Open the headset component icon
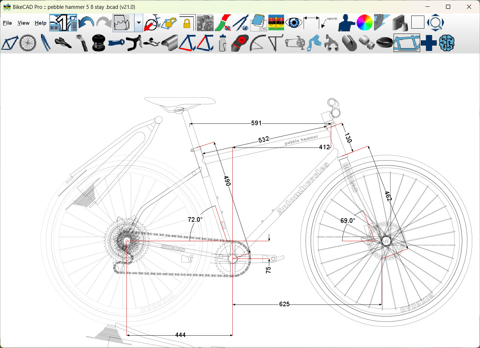 click(98, 43)
